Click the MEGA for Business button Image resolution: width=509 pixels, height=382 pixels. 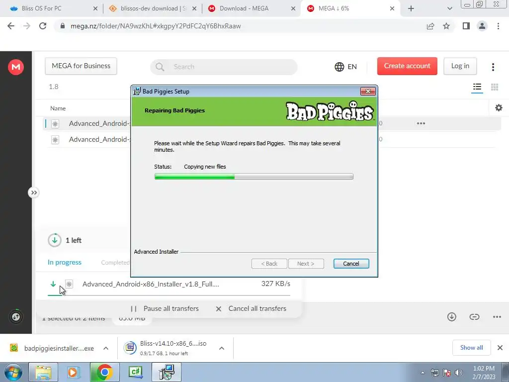coord(81,66)
